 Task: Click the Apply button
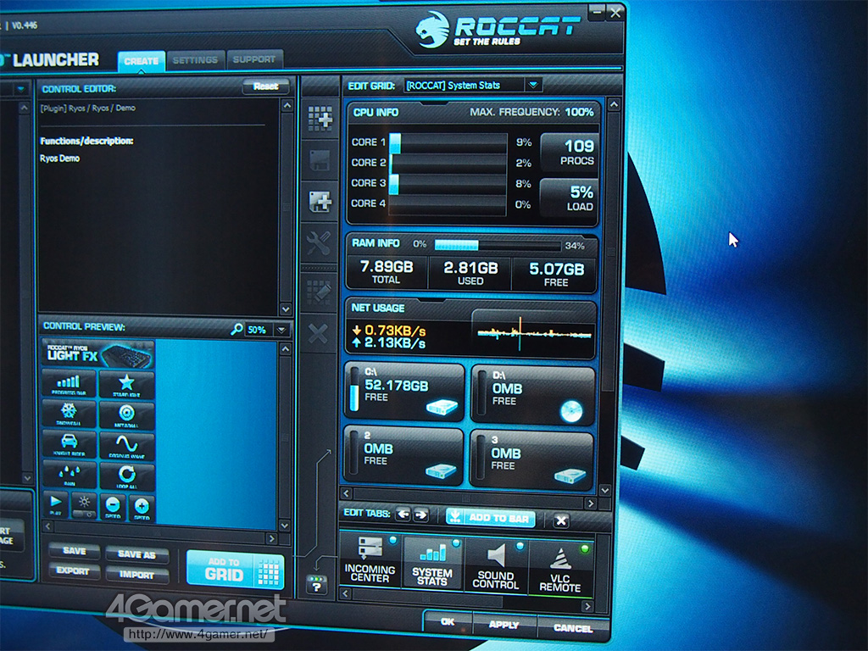pyautogui.click(x=504, y=625)
